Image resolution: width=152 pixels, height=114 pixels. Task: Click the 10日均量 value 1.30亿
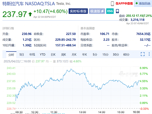pyautogui.click(x=27, y=45)
